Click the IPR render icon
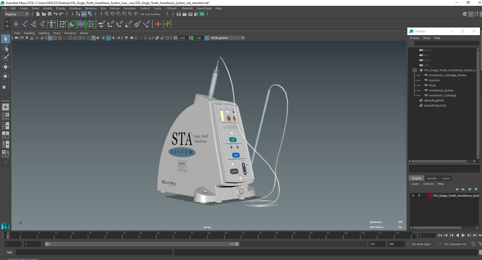 click(190, 14)
